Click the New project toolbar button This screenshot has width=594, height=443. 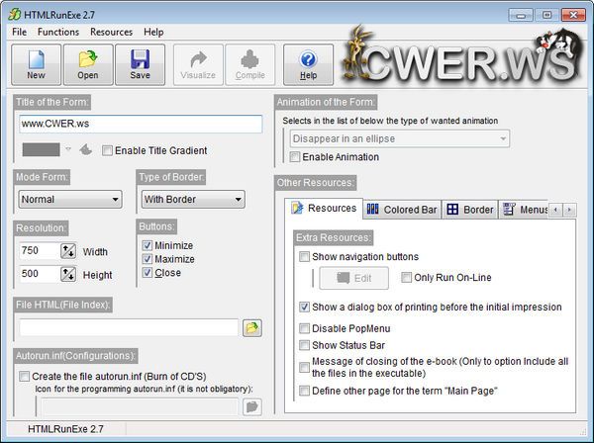pyautogui.click(x=36, y=64)
